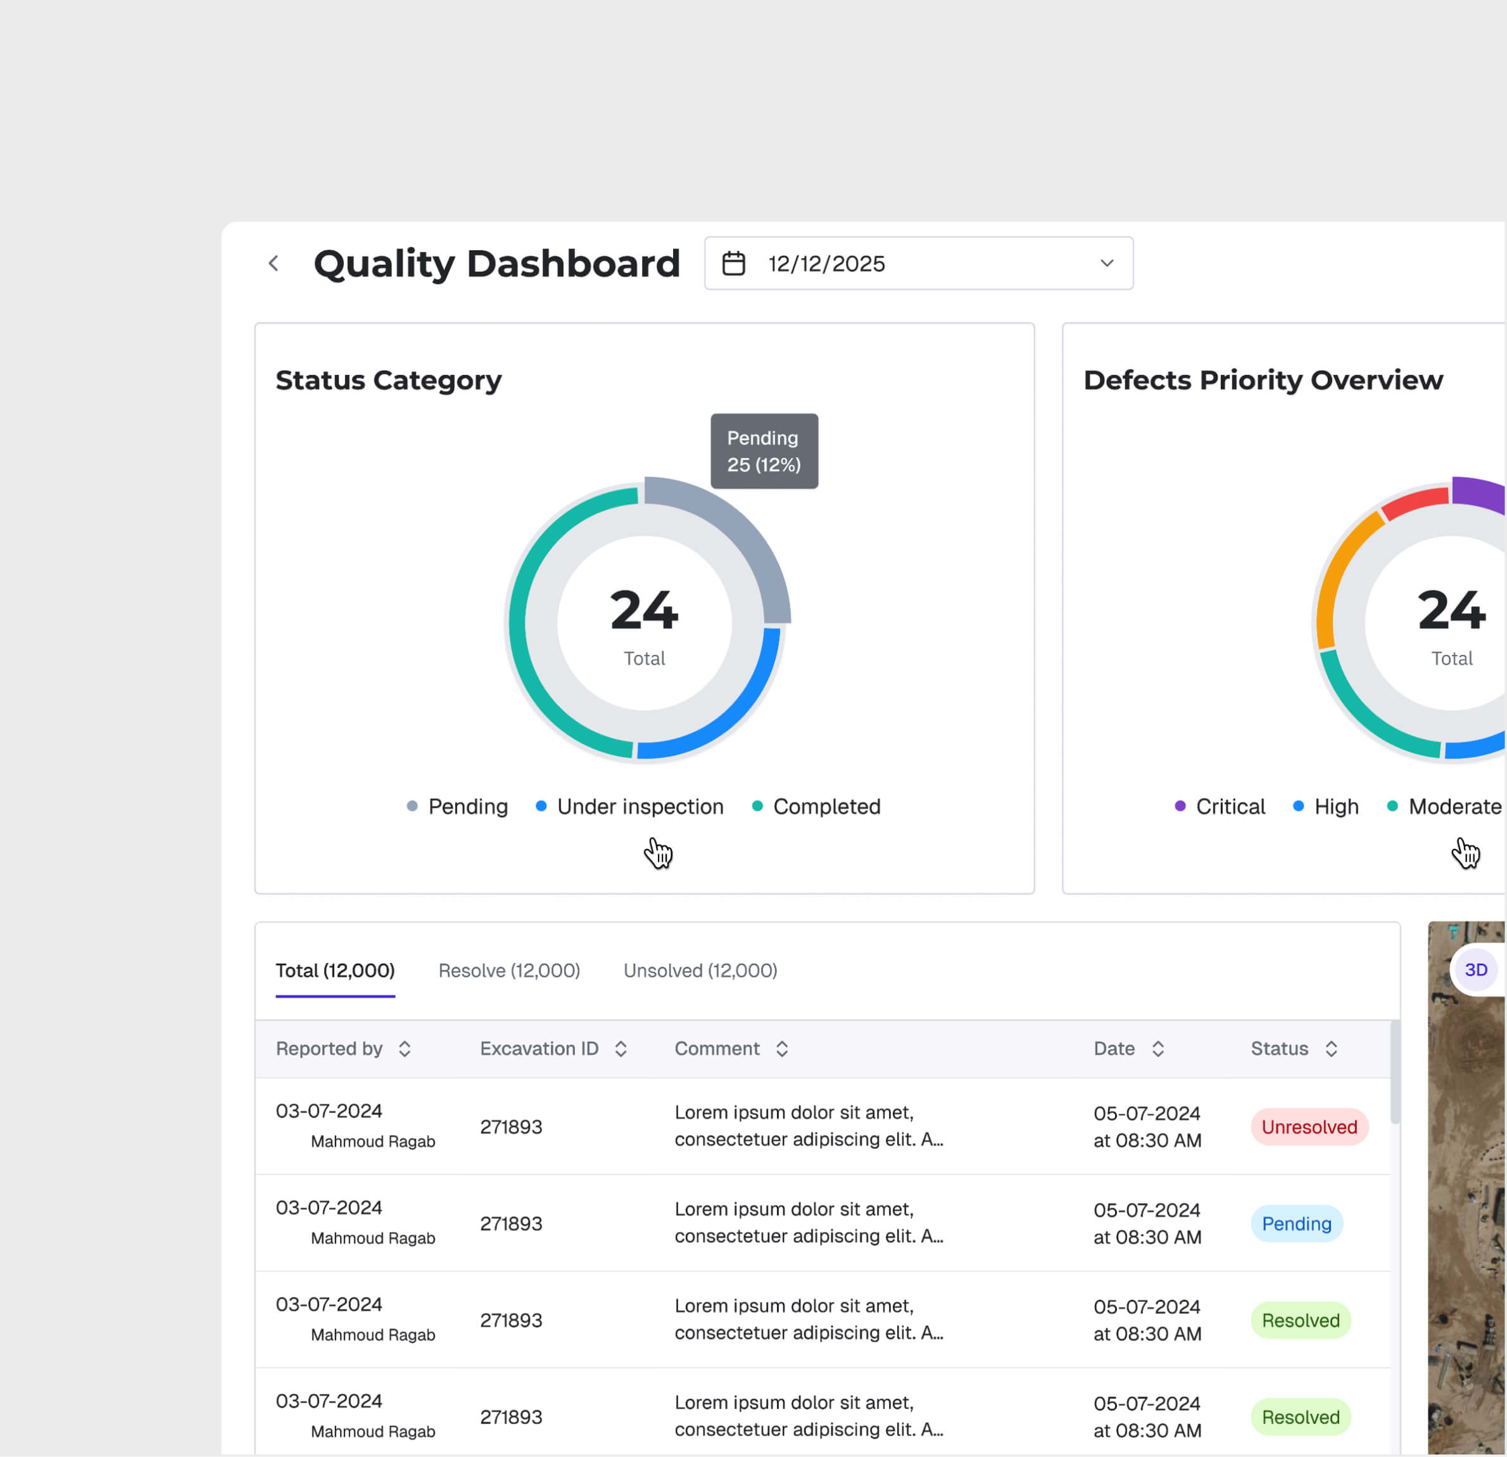Viewport: 1507px width, 1457px height.
Task: Sort table by Reported by column
Action: [405, 1048]
